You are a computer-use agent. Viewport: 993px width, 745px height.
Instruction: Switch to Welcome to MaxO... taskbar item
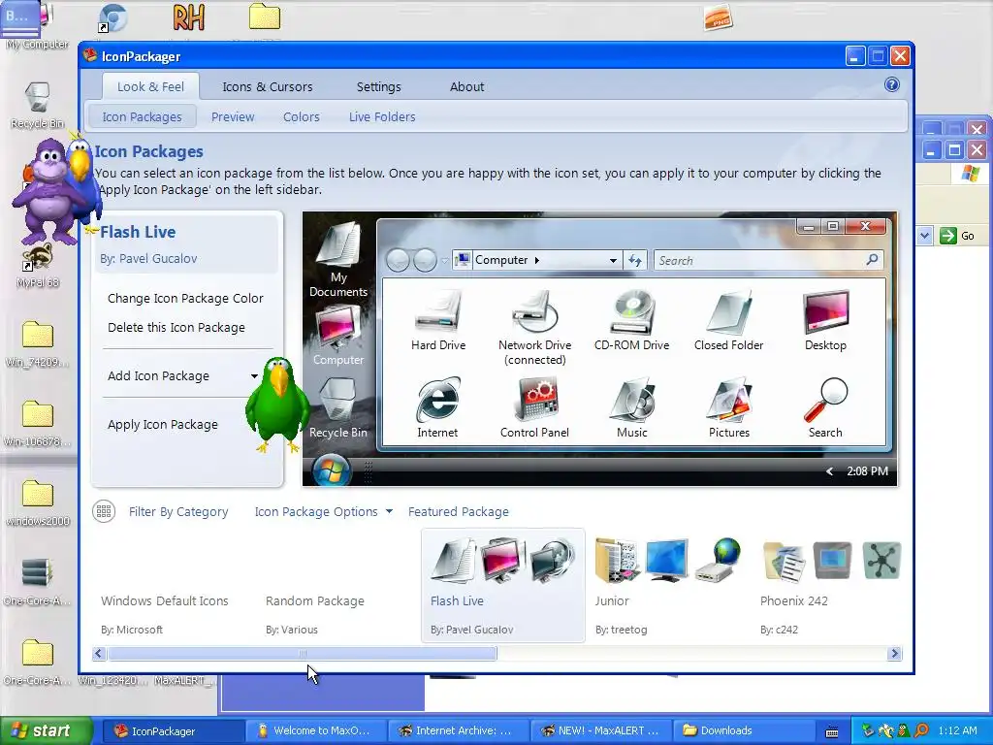tap(313, 730)
